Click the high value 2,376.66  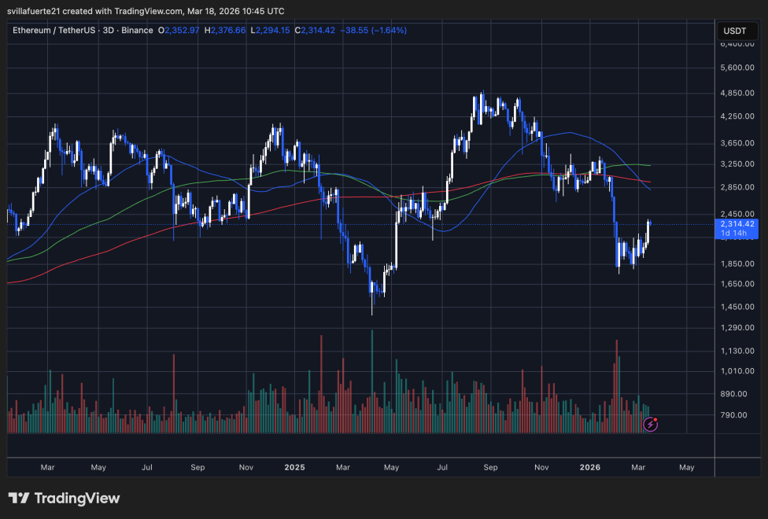[x=223, y=30]
